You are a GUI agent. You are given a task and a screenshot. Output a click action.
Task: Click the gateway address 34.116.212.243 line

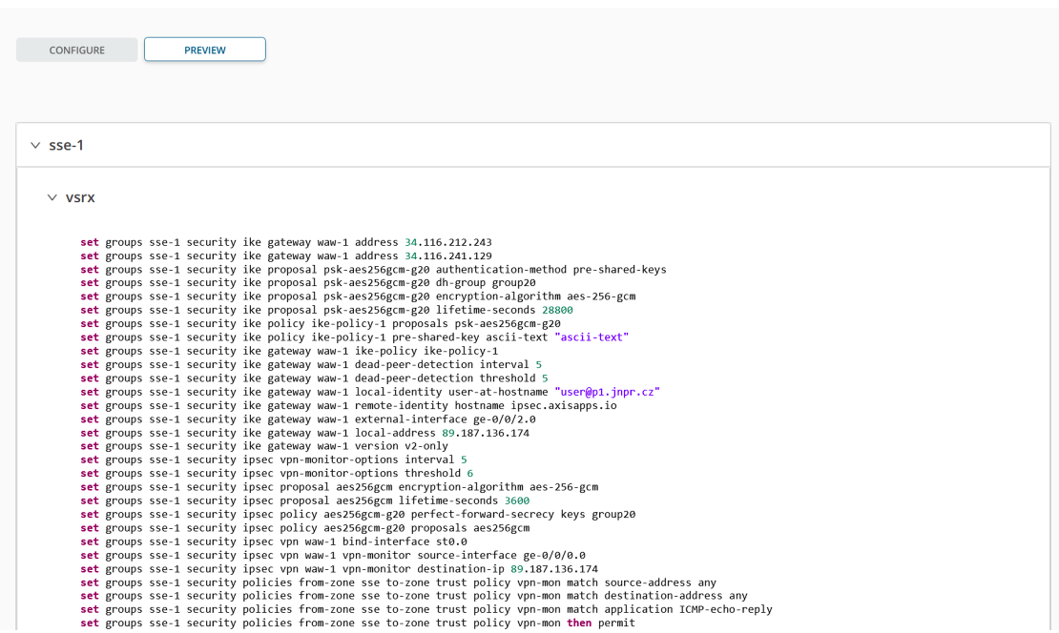tap(286, 242)
